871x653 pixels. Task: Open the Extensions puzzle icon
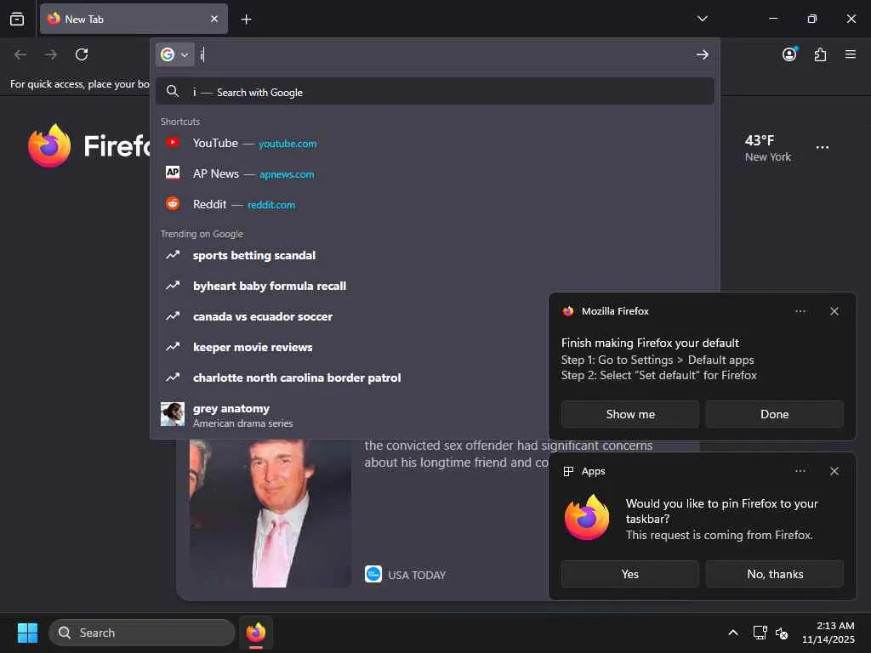(820, 54)
